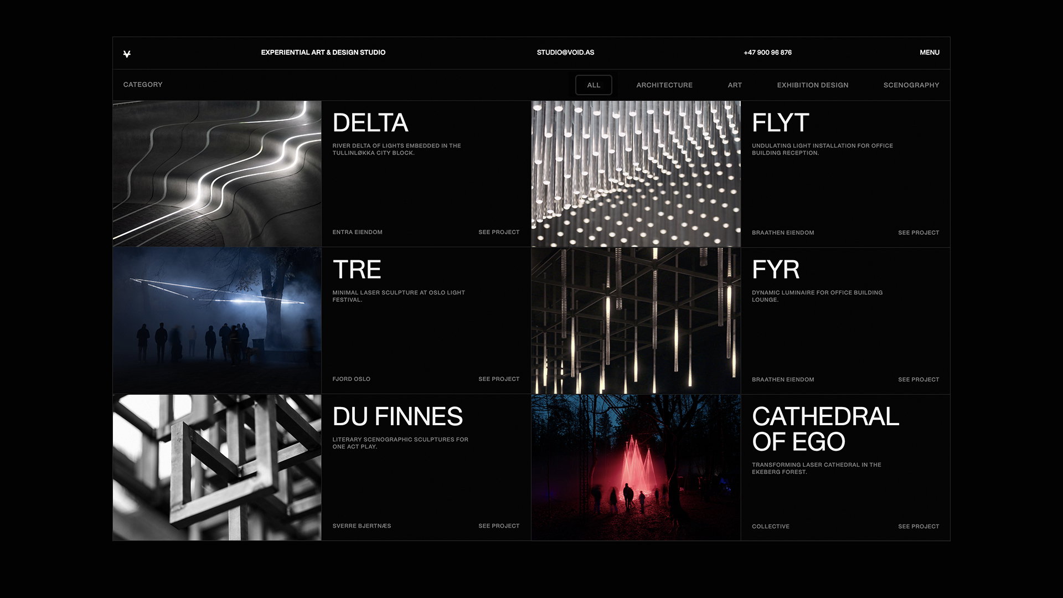Click the DELTA project title
The image size is (1063, 598).
[x=370, y=123]
